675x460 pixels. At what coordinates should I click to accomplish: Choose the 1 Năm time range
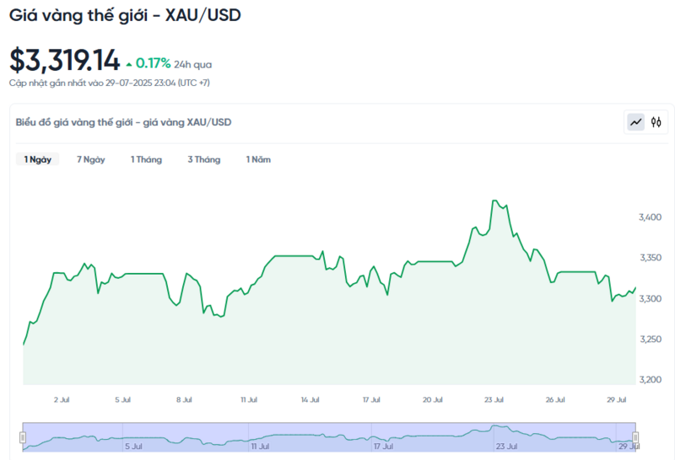tap(258, 159)
